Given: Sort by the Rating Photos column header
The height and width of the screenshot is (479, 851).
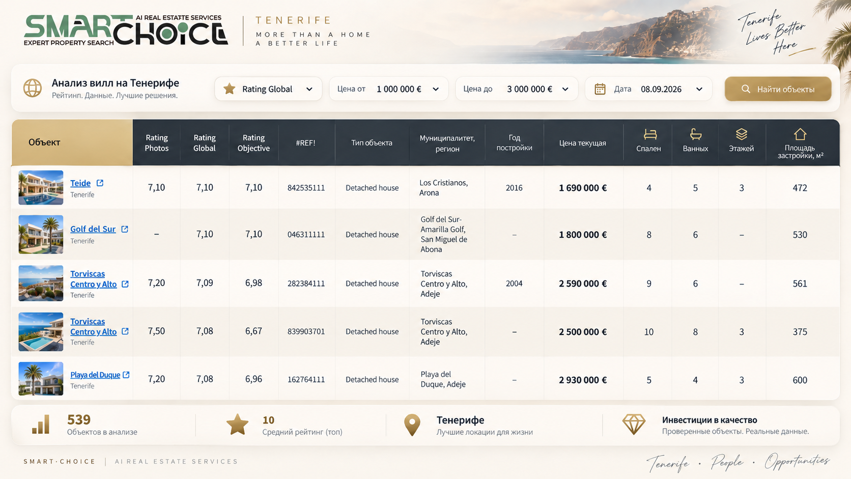Looking at the screenshot, I should 156,143.
